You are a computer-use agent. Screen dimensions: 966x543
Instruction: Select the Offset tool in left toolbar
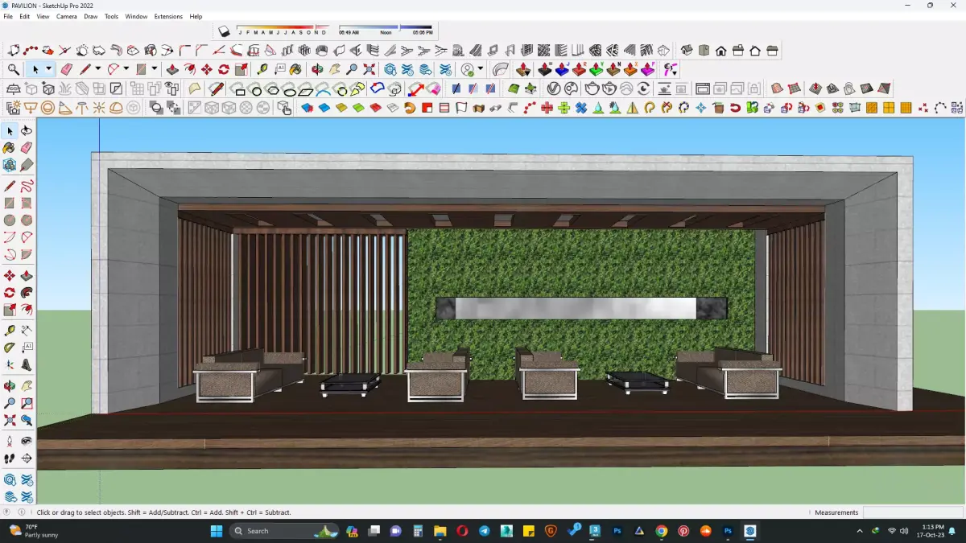point(27,310)
